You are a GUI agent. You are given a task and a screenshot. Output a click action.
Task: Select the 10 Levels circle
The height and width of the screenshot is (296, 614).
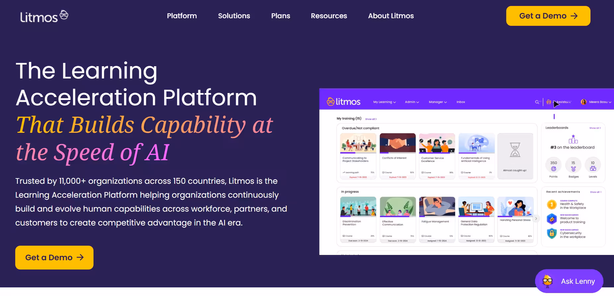(593, 165)
